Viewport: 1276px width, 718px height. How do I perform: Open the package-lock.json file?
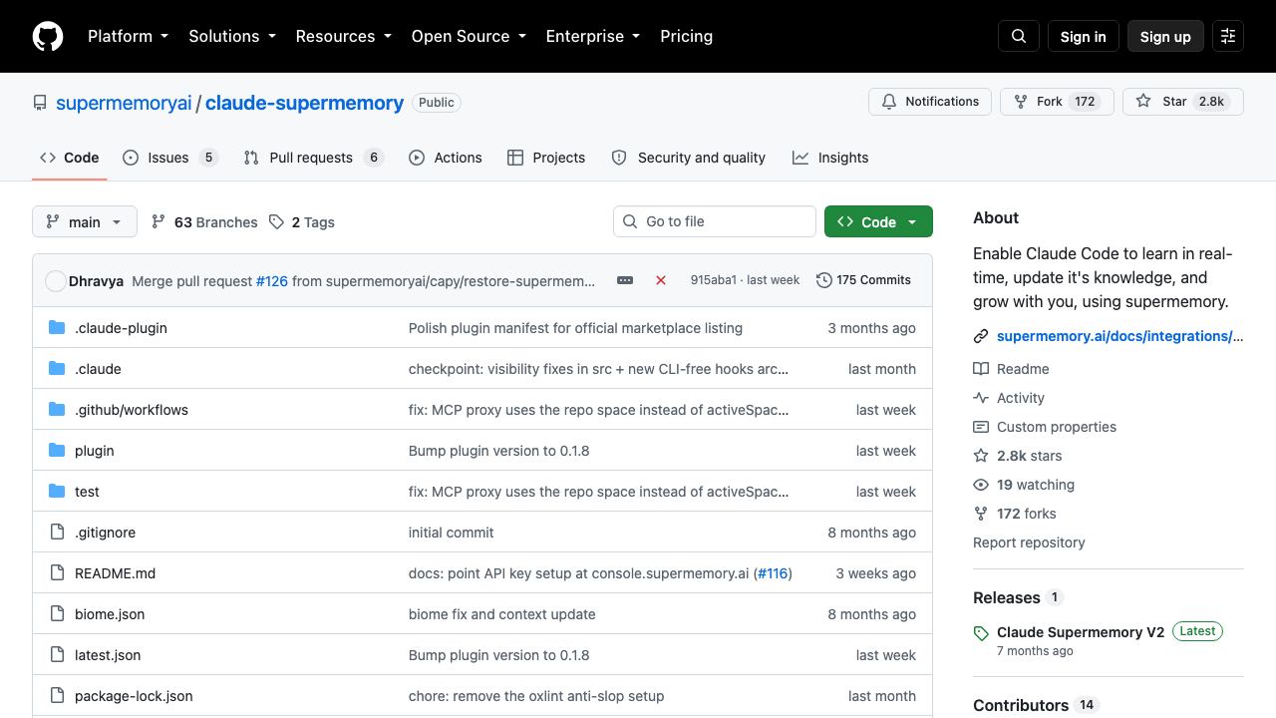[134, 696]
